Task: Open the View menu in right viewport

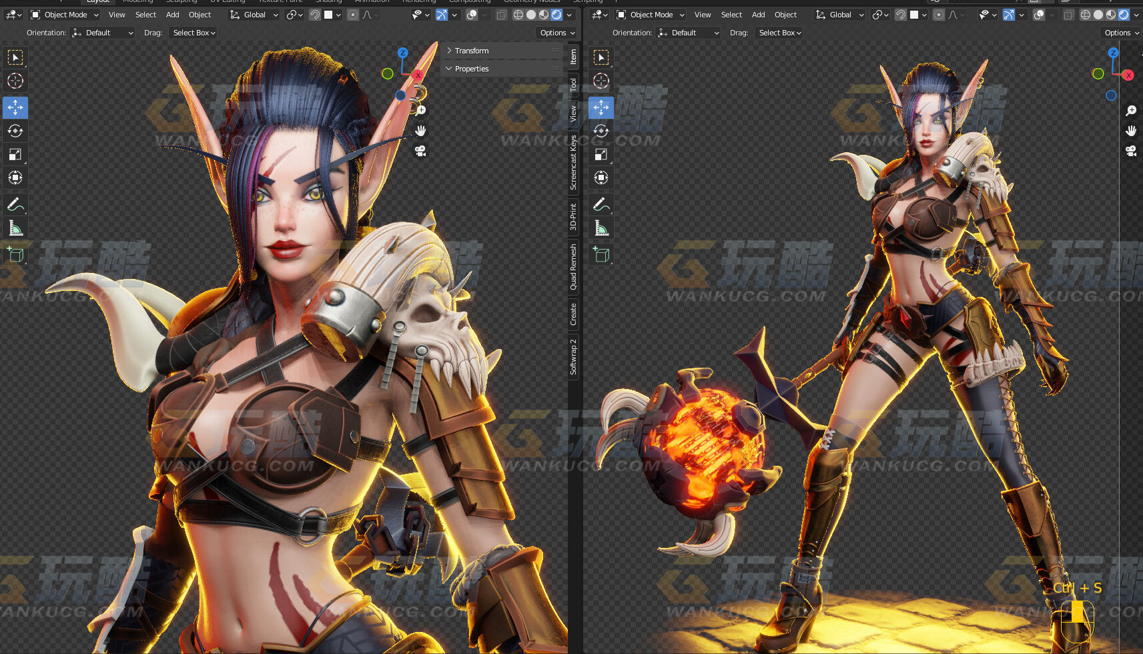Action: pyautogui.click(x=703, y=15)
